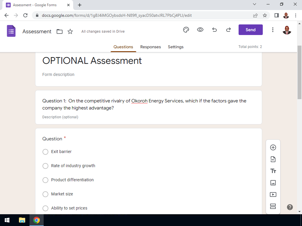Preview the form with eye icon

(x=200, y=30)
